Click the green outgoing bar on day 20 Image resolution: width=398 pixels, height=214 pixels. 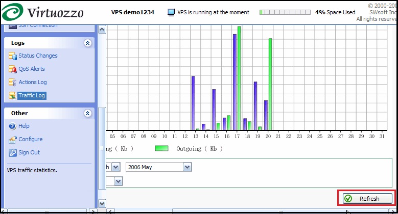pos(270,85)
